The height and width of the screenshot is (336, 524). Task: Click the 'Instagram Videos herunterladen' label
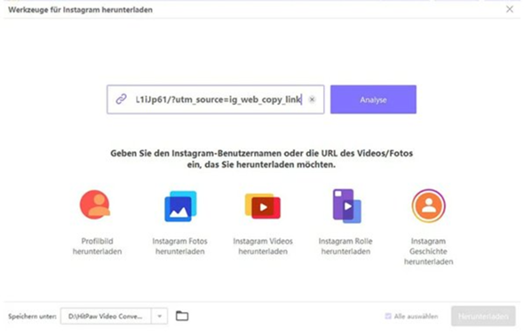[x=263, y=246]
